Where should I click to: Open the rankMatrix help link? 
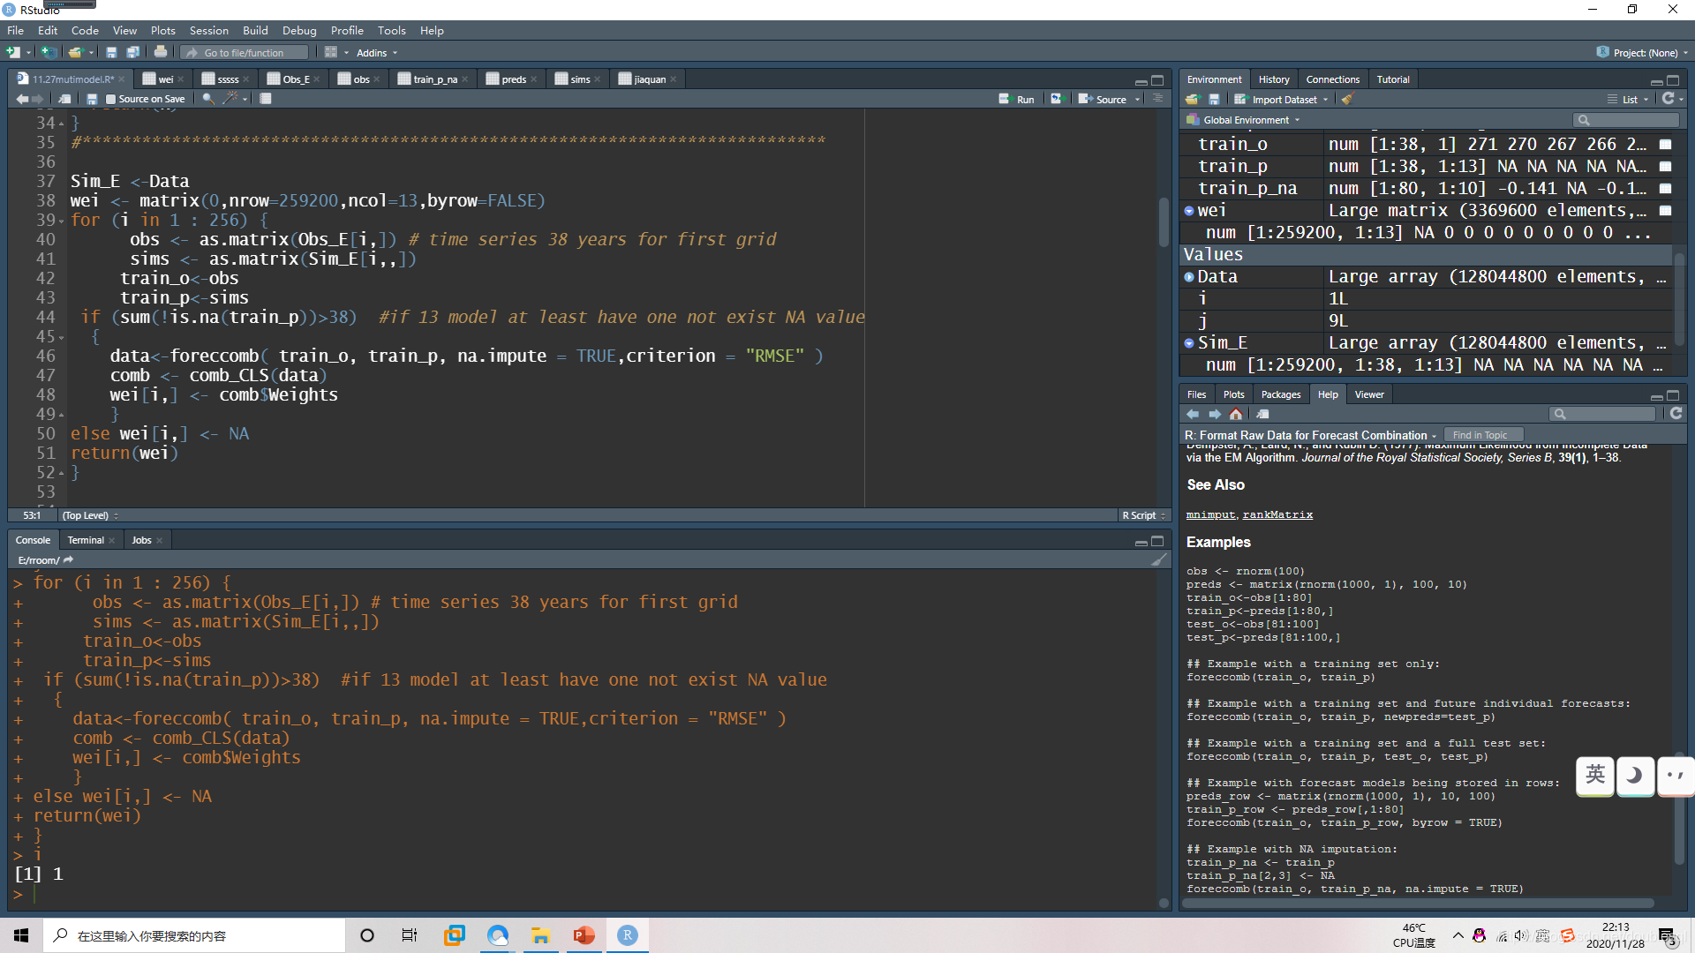click(1277, 515)
